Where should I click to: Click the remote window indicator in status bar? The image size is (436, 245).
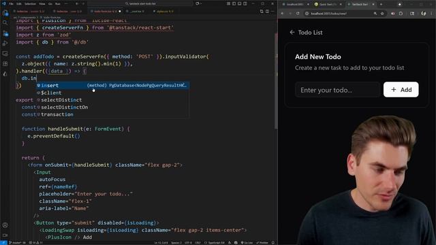(3, 242)
